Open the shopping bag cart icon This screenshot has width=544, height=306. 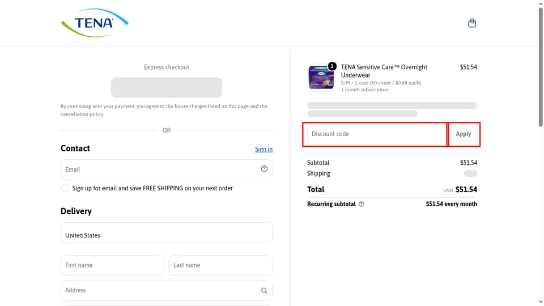(x=472, y=23)
